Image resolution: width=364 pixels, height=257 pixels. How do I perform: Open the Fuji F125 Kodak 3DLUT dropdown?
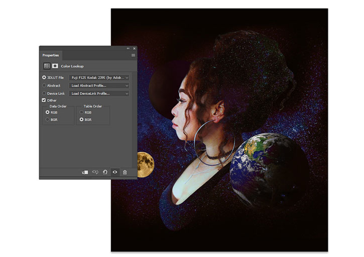(99, 77)
